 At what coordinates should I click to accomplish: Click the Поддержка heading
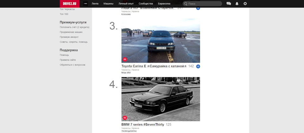pyautogui.click(x=69, y=50)
